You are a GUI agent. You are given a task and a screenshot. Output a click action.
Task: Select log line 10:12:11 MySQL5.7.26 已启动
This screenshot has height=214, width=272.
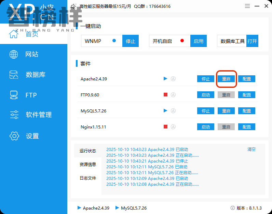point(147,167)
